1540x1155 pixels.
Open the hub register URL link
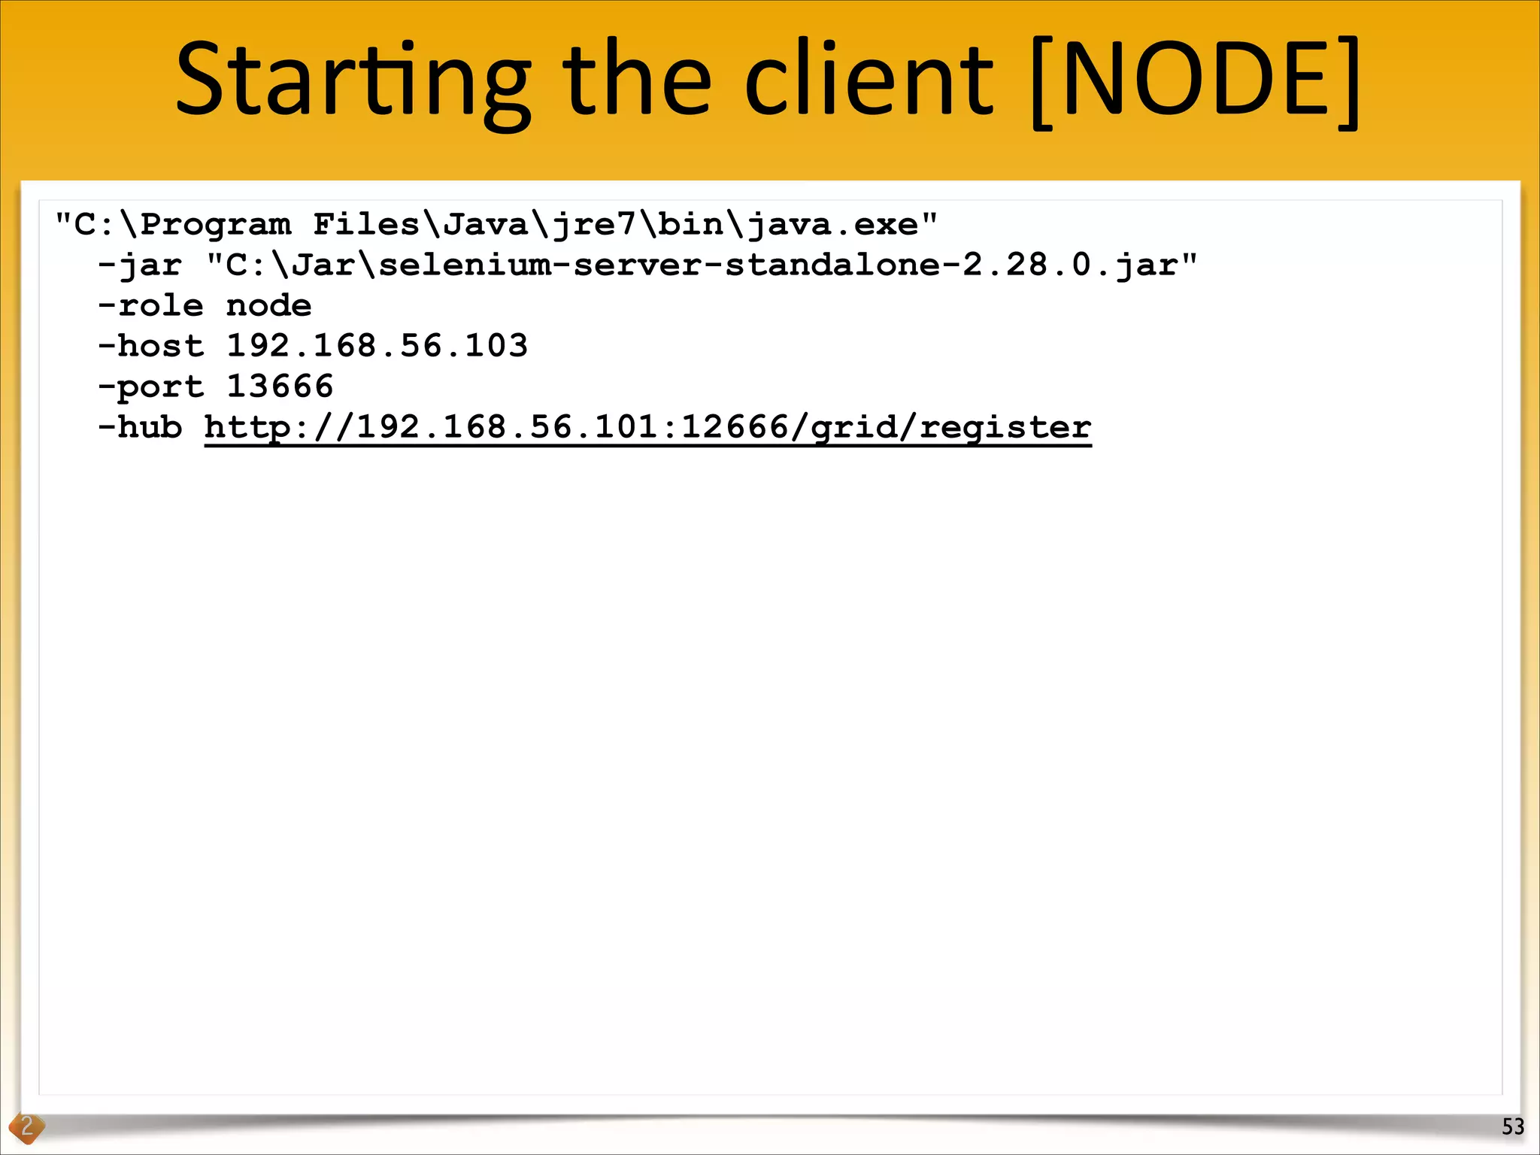tap(647, 428)
